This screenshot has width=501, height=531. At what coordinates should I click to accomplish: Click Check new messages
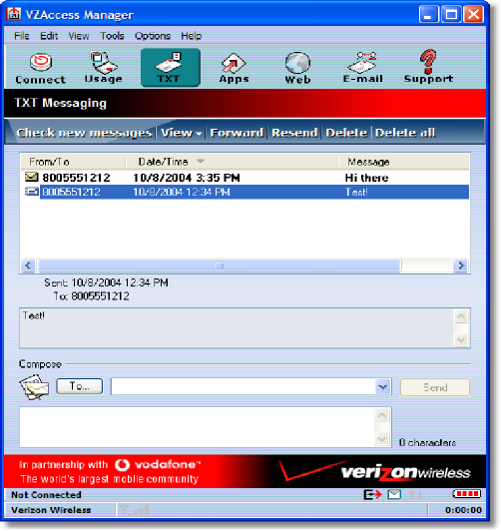(x=84, y=133)
